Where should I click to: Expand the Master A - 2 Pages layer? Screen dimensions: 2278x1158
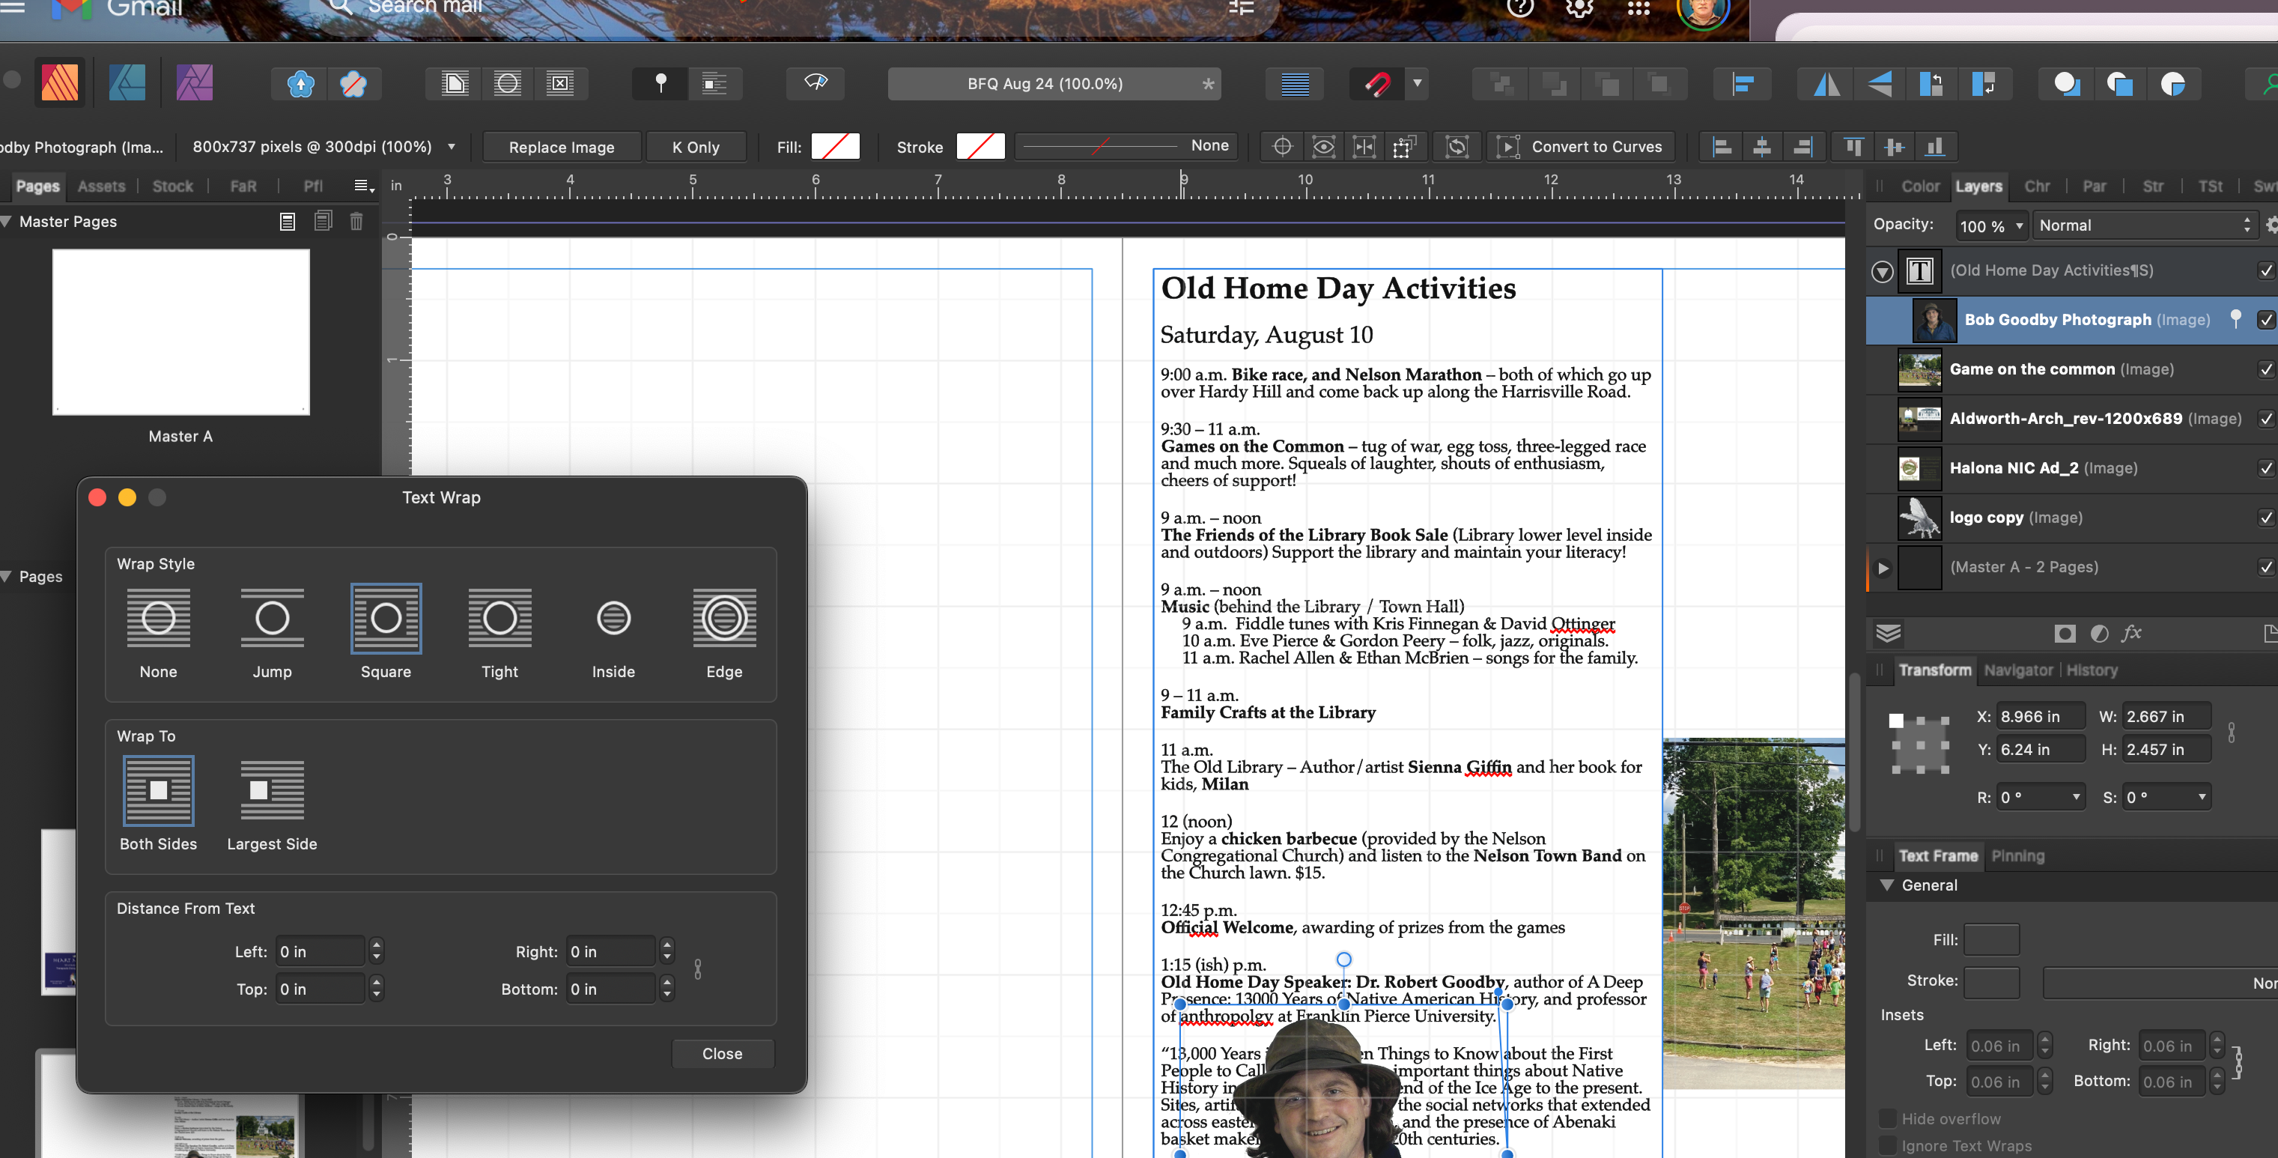coord(1881,568)
